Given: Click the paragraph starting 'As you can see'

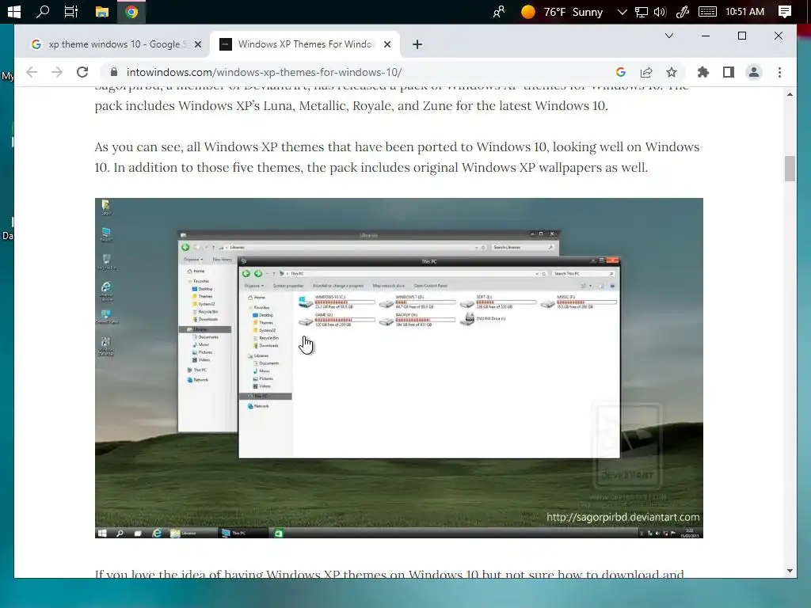Looking at the screenshot, I should pos(397,158).
